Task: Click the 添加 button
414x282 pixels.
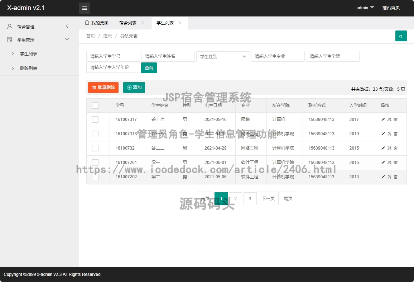Action: click(134, 88)
